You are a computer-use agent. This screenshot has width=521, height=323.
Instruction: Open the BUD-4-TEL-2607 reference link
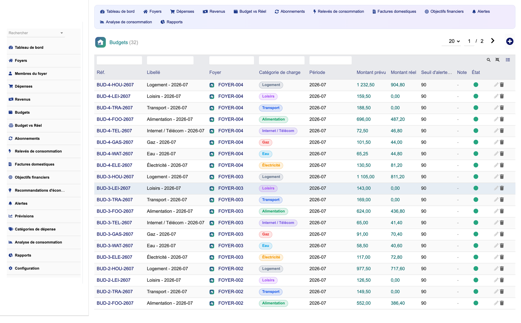pos(114,131)
